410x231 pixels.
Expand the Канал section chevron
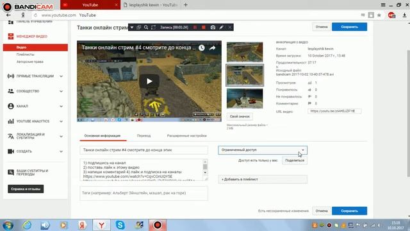(61, 107)
